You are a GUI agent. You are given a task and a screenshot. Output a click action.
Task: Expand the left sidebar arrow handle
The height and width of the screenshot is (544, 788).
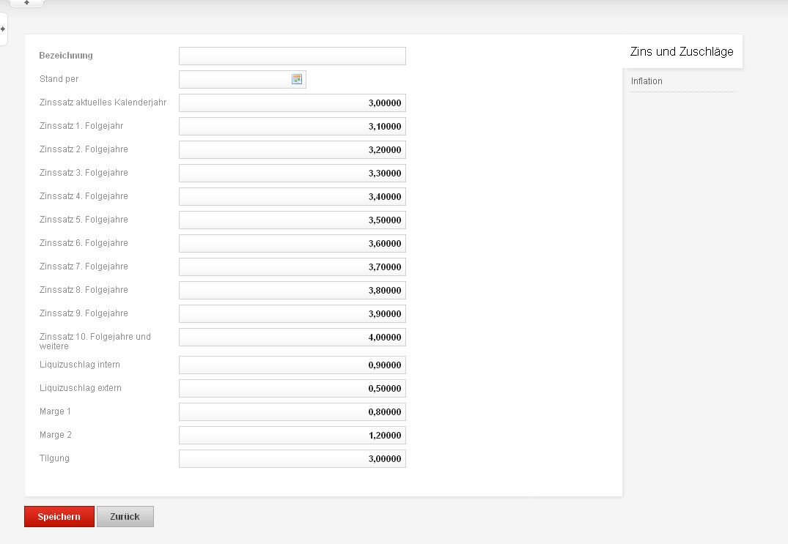tap(3, 29)
